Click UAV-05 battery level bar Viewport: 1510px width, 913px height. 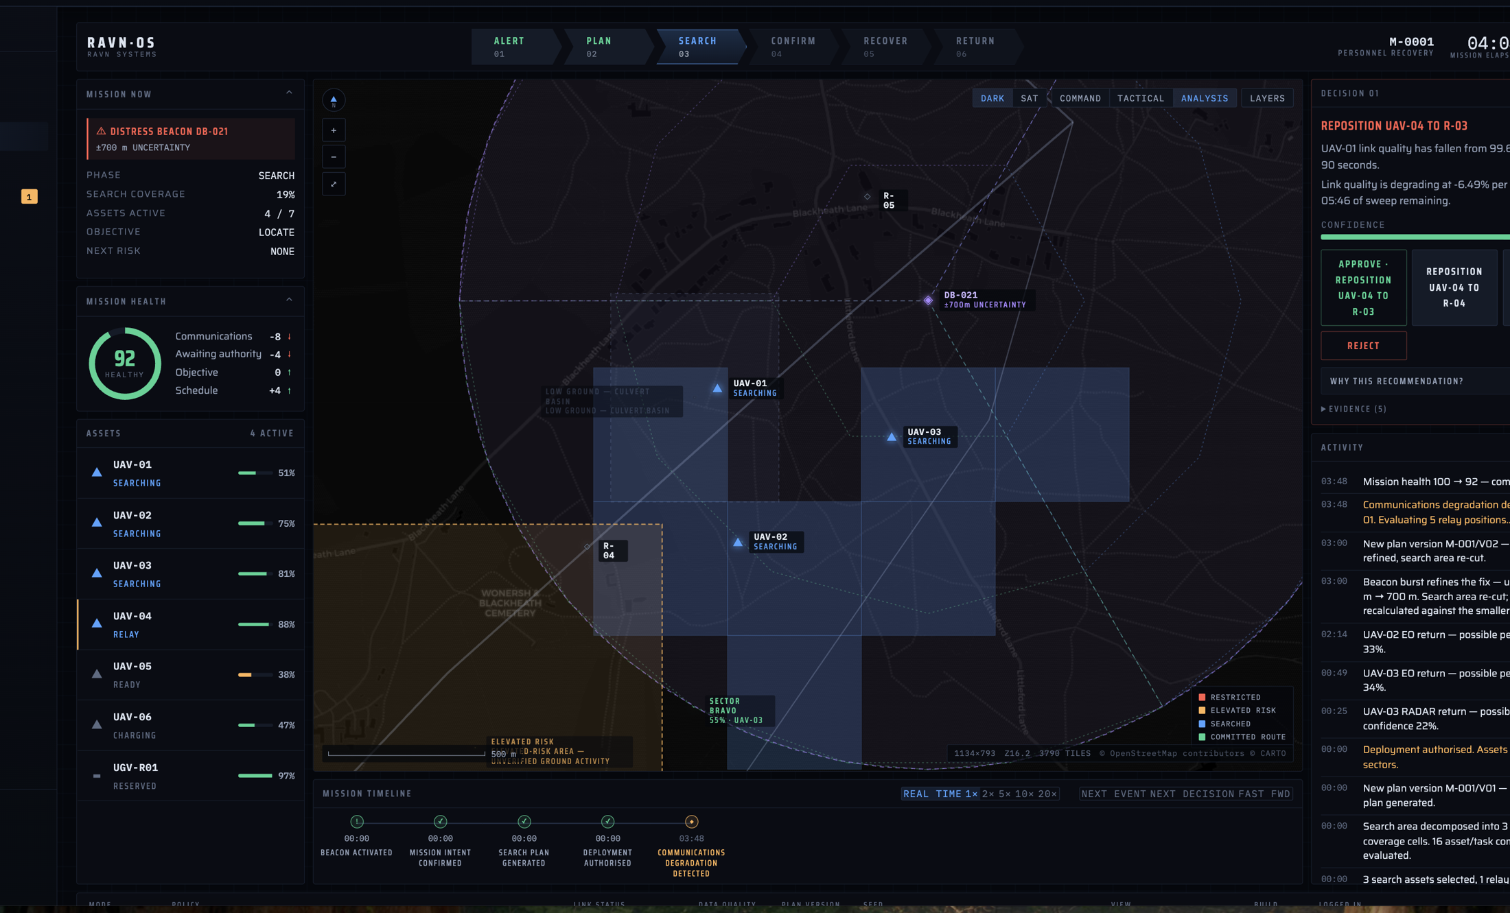pos(255,674)
